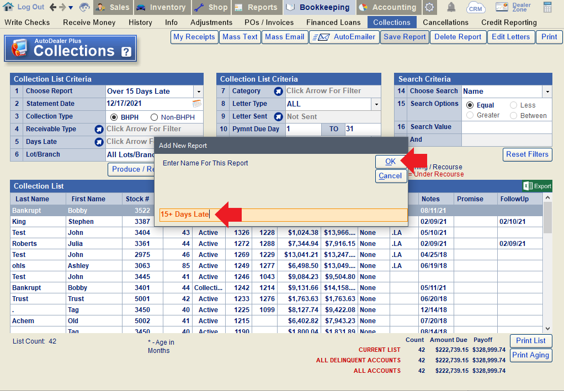
Task: Open the Reports module tab
Action: pos(257,7)
